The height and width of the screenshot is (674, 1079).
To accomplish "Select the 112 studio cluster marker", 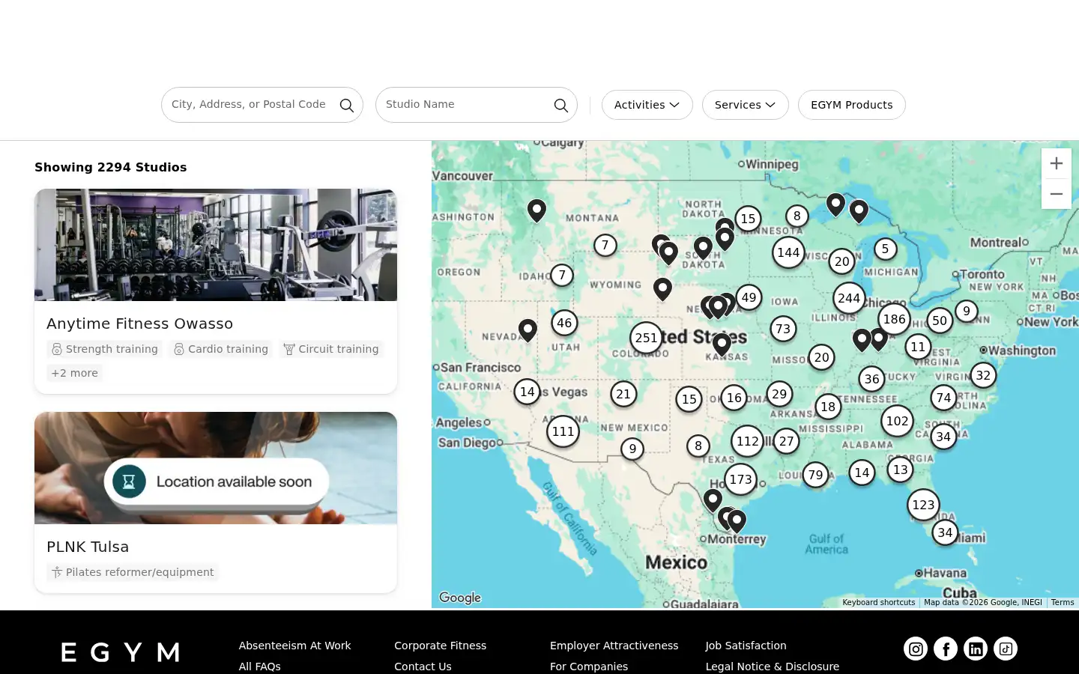I will (748, 441).
